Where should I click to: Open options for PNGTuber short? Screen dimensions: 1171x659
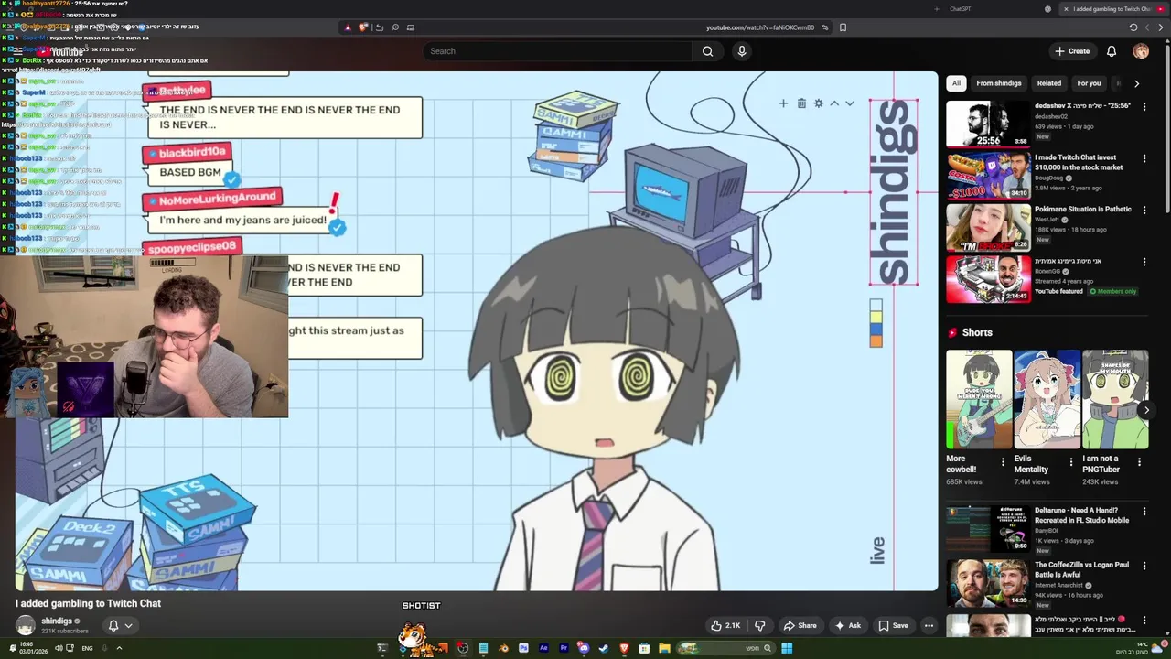pos(1139,462)
